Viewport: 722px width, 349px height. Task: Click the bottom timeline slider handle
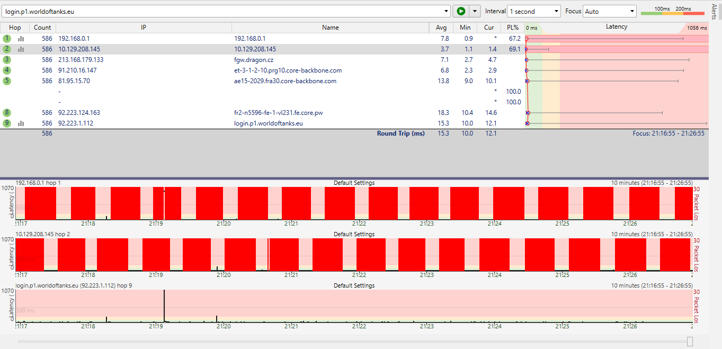(690, 341)
